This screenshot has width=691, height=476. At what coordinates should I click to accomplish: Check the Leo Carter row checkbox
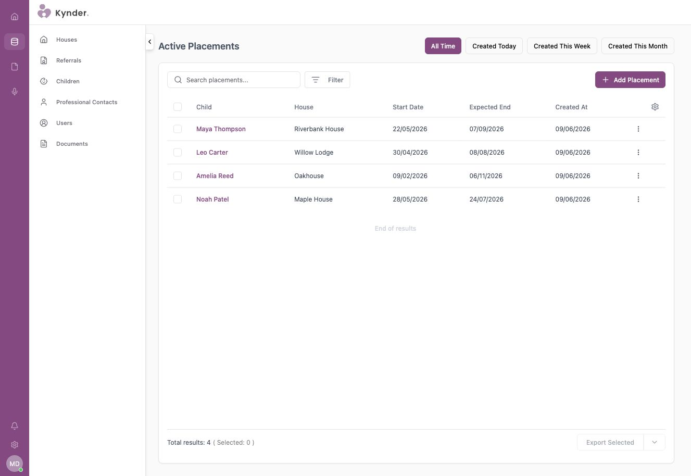click(178, 152)
